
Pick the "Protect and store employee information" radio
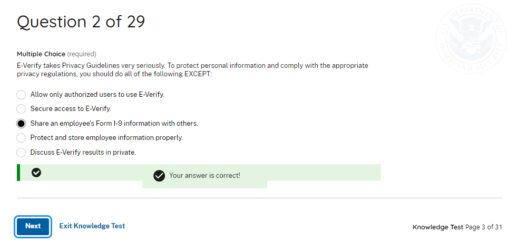21,138
